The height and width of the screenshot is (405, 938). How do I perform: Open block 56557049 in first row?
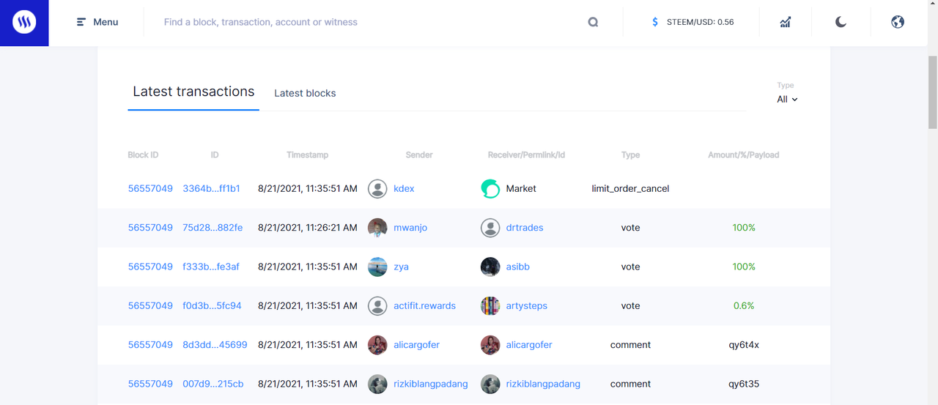click(x=150, y=189)
